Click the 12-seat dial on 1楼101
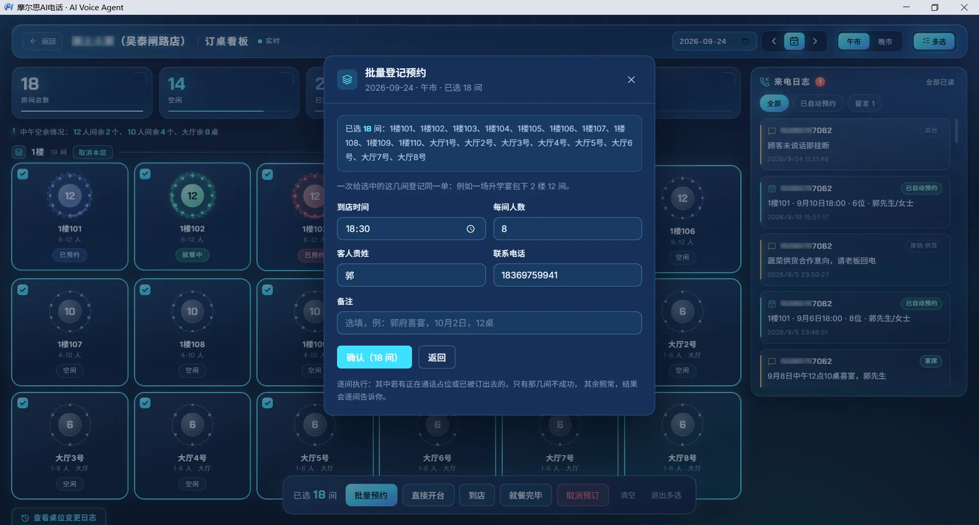The width and height of the screenshot is (979, 525). pos(70,196)
